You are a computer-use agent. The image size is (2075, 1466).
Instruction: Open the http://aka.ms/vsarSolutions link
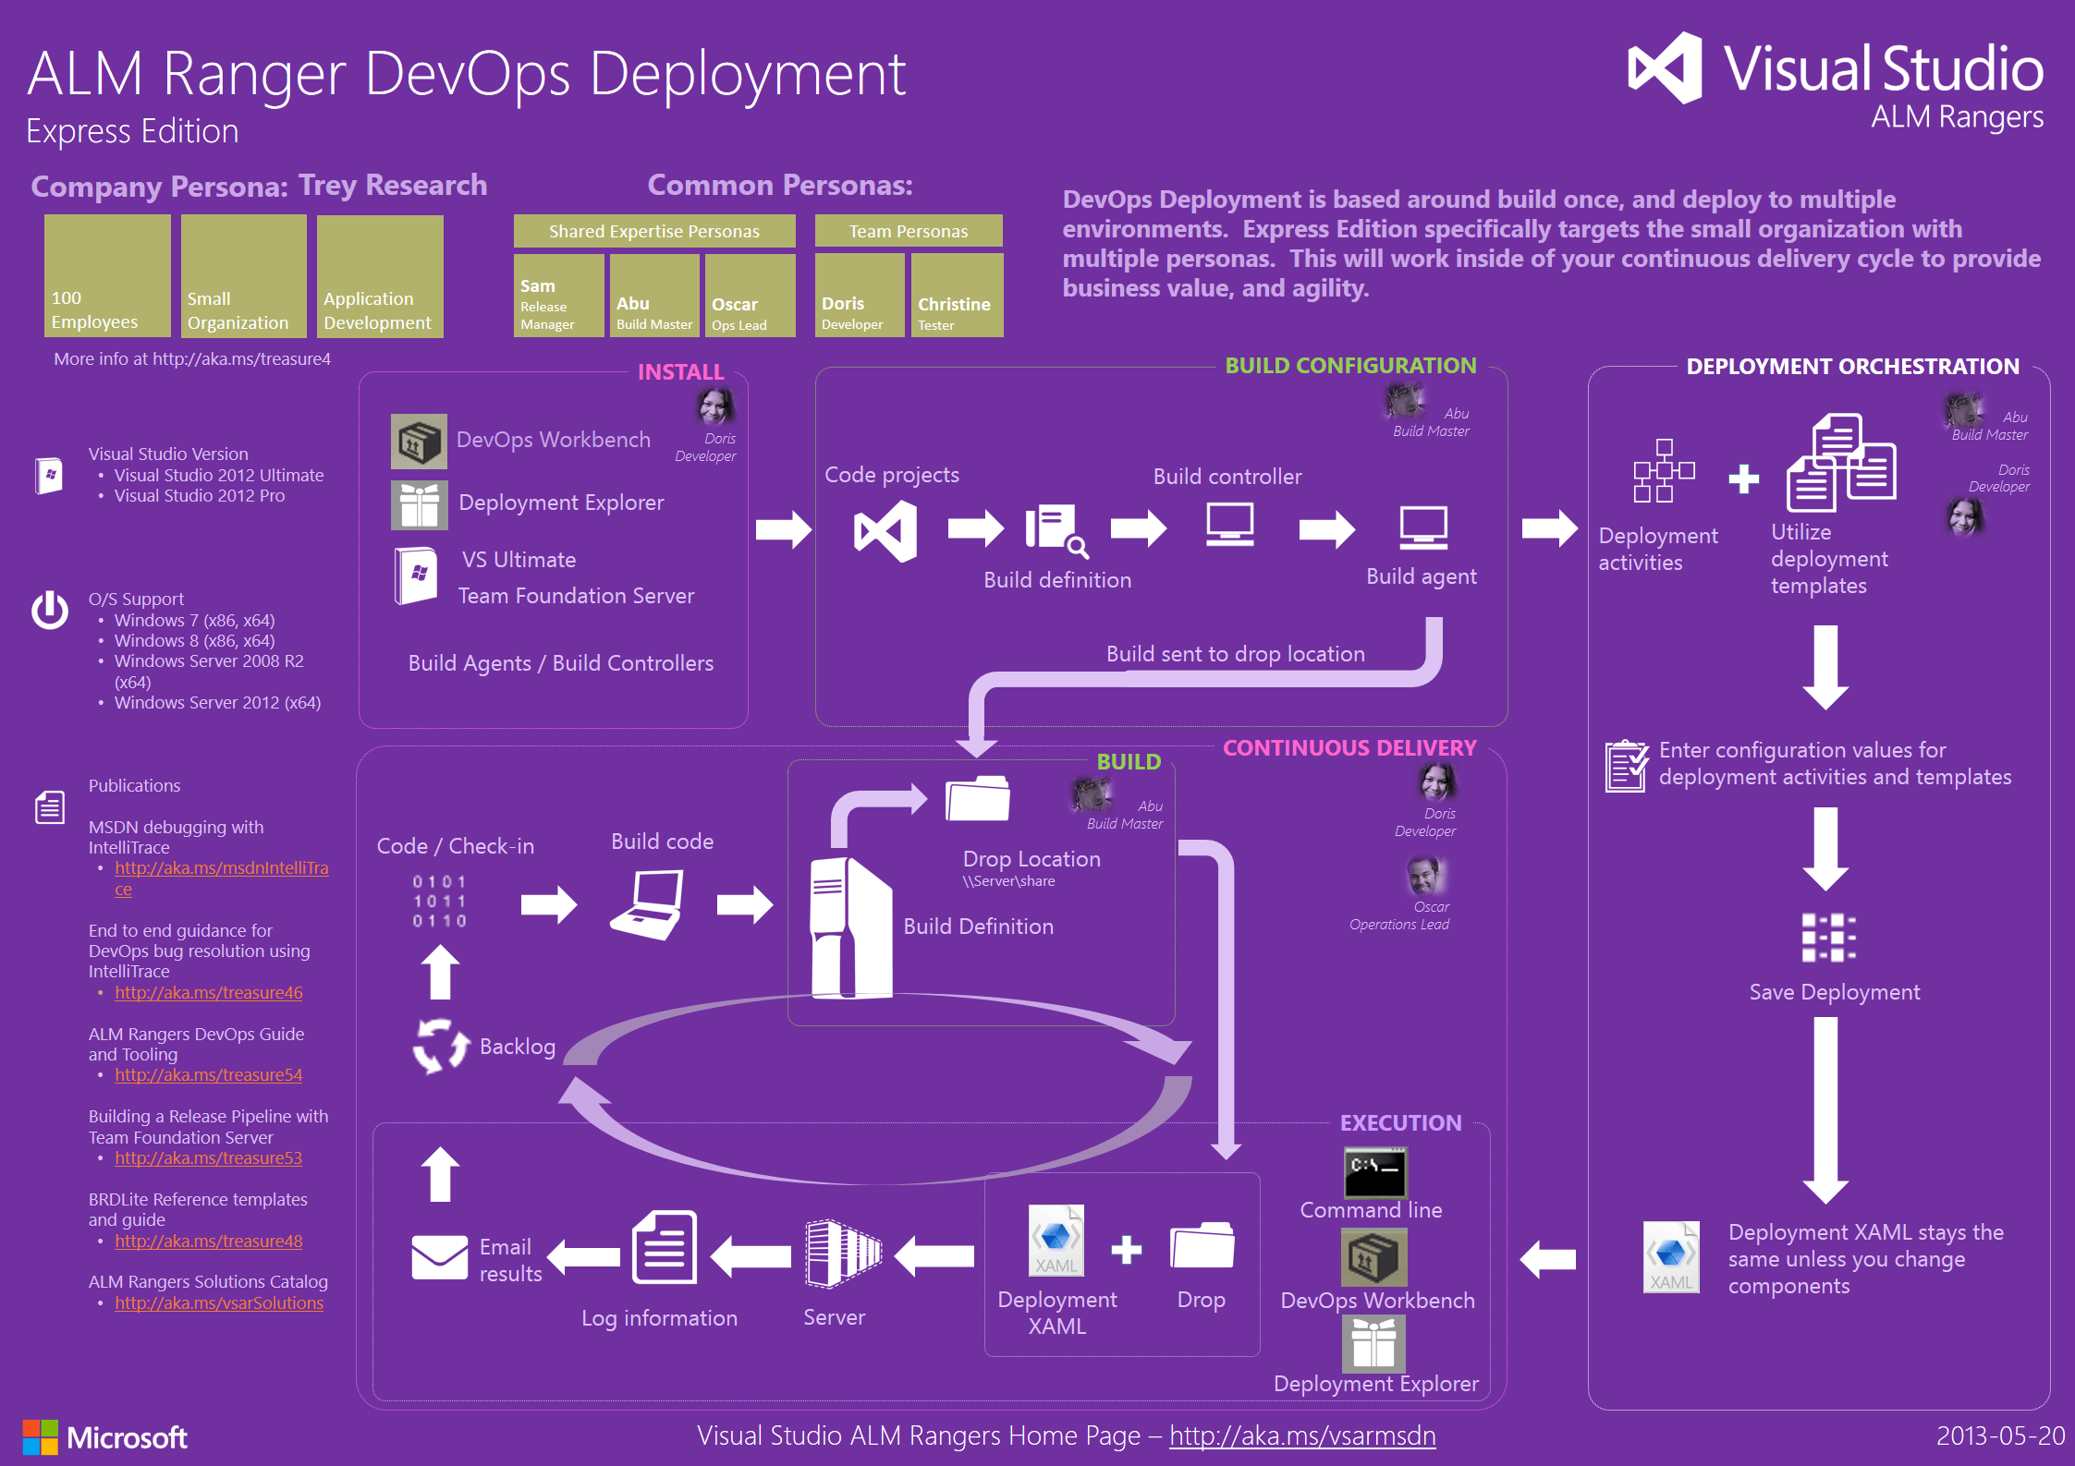point(219,1303)
